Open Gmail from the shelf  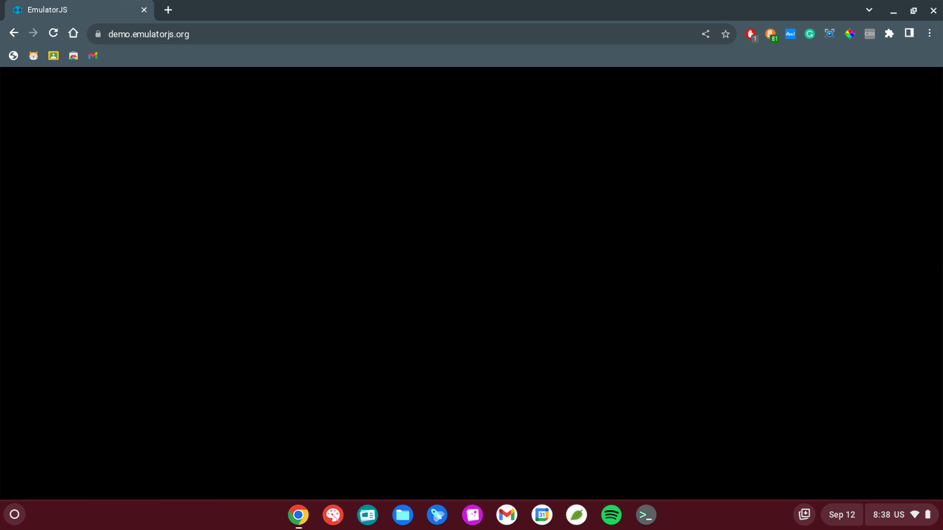pos(507,514)
